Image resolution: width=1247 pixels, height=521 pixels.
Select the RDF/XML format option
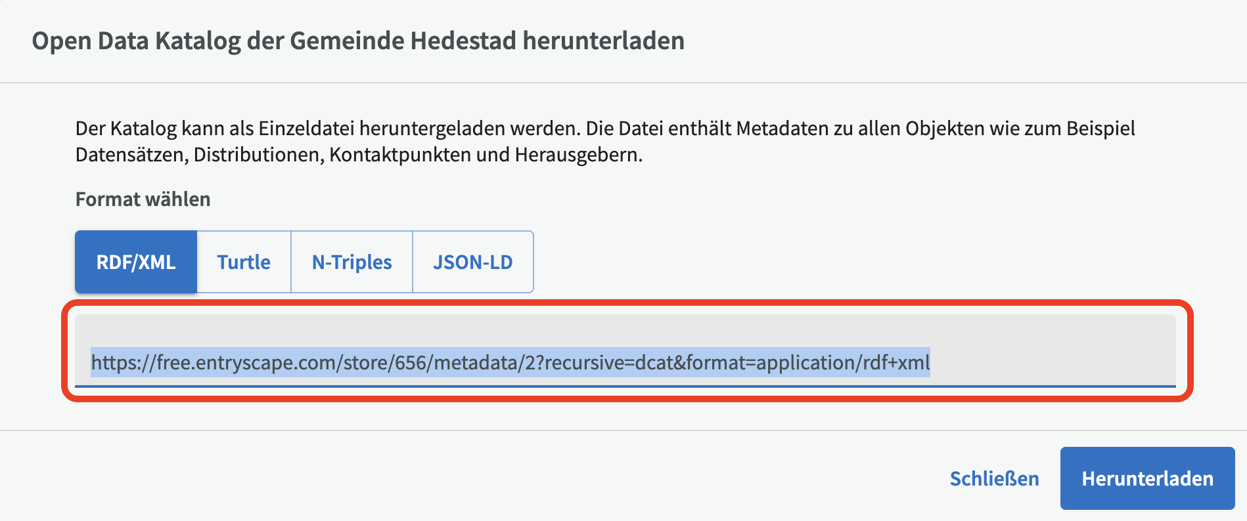click(x=136, y=262)
